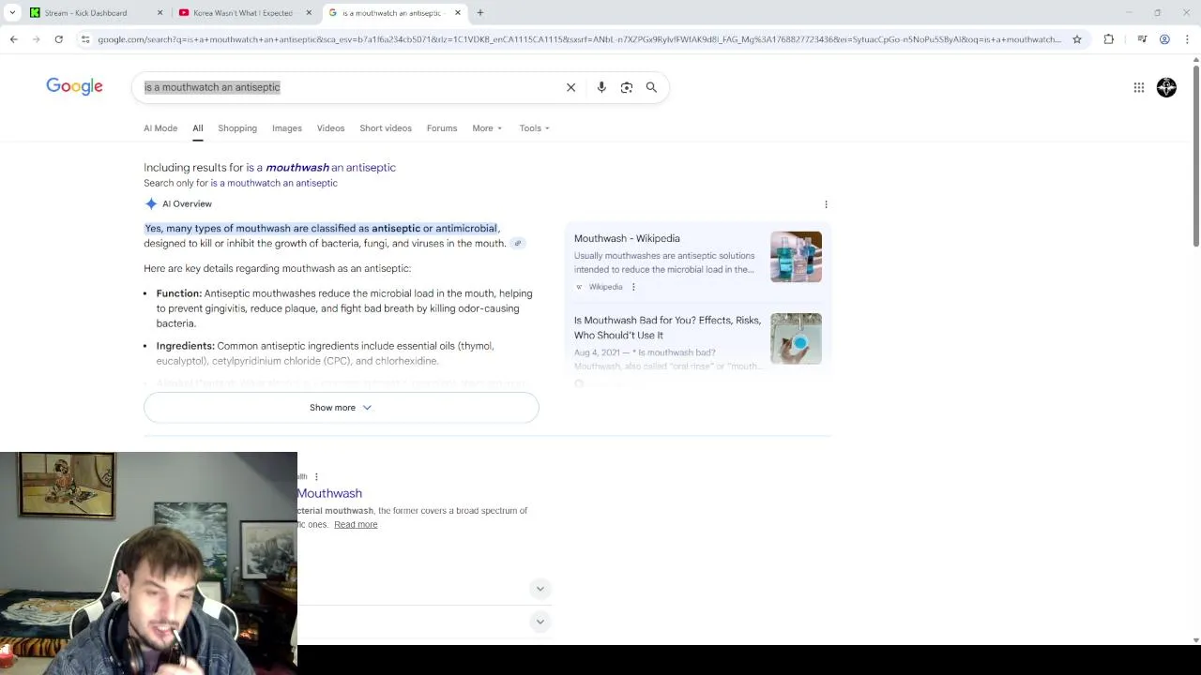Open options dots beside Mouthwash result
Screen dimensions: 1201x675
point(316,476)
